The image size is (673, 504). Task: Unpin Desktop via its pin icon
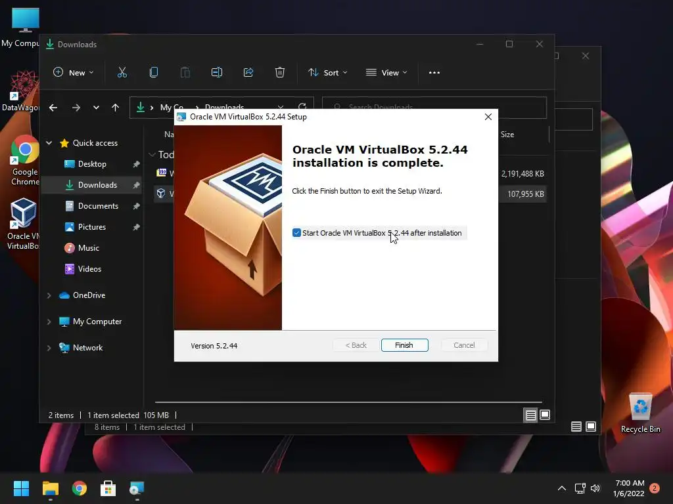(x=136, y=163)
